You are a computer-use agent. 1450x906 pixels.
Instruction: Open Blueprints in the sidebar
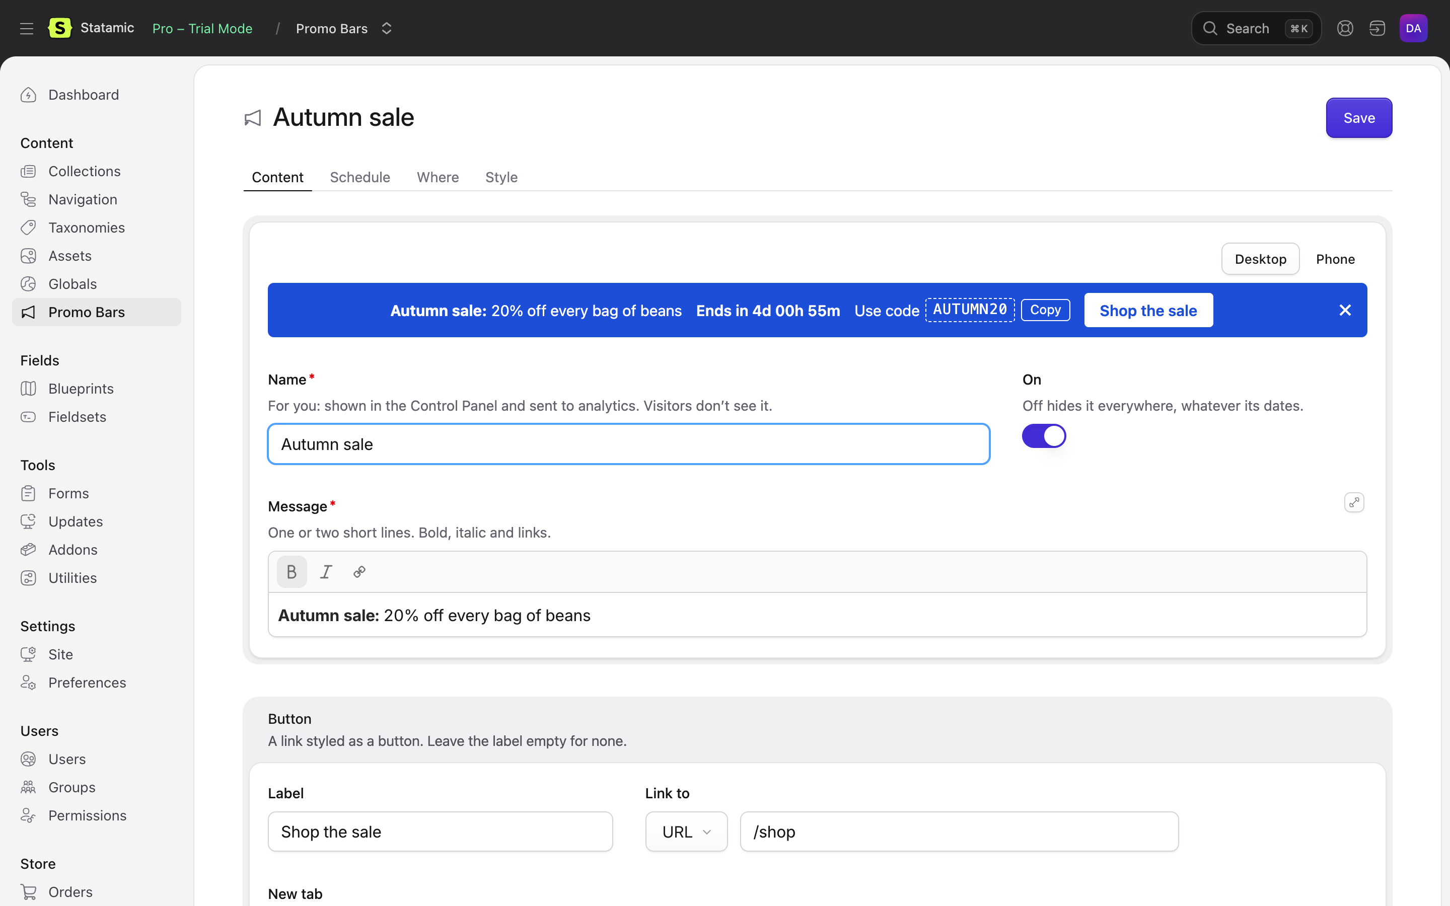[97, 388]
